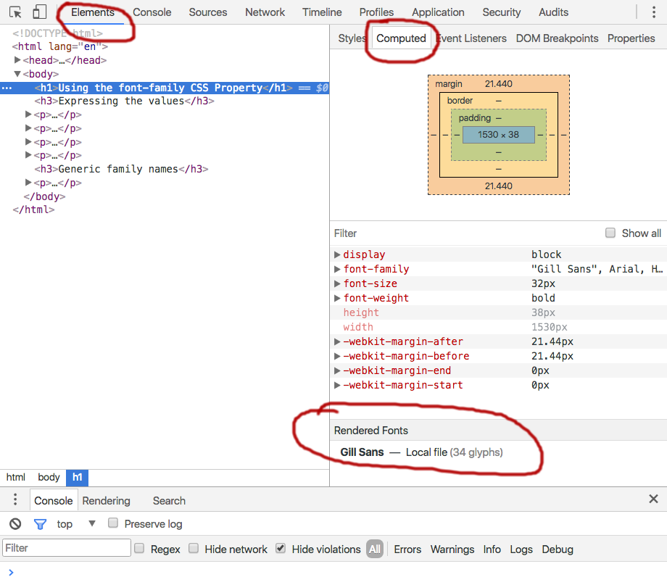Open the Search drawer tab

click(169, 501)
